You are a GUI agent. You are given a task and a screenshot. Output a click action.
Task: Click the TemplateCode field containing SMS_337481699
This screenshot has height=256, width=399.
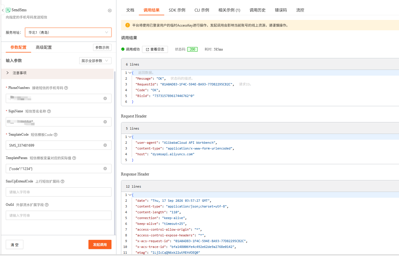(58, 145)
